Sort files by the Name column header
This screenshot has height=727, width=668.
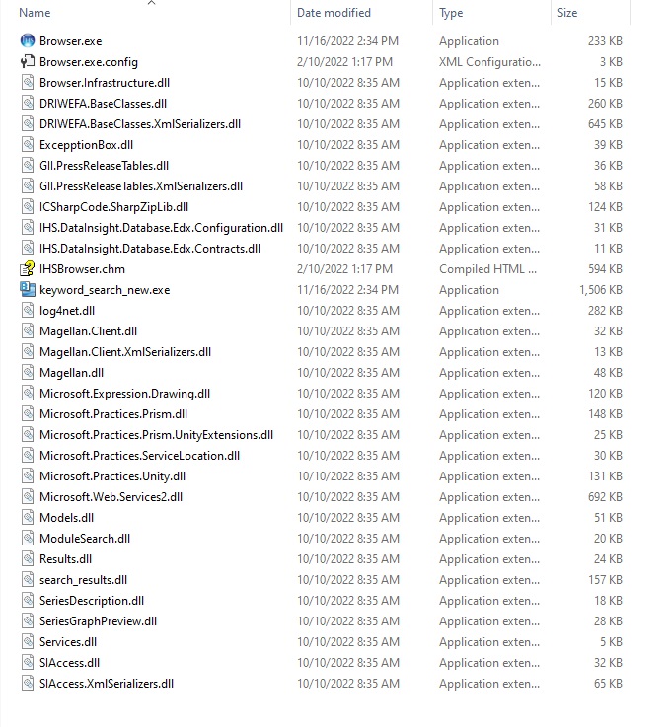click(x=35, y=13)
